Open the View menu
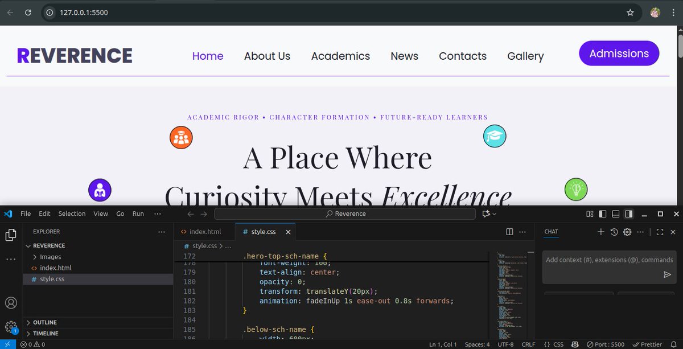 pyautogui.click(x=101, y=214)
